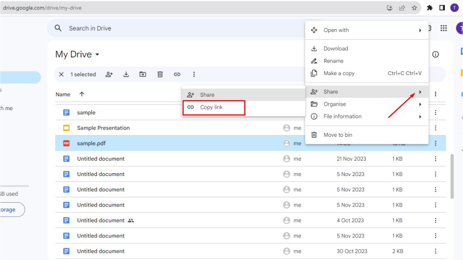This screenshot has width=463, height=260.
Task: Click the Slides icon beside Sample Presentation
Action: [66, 128]
